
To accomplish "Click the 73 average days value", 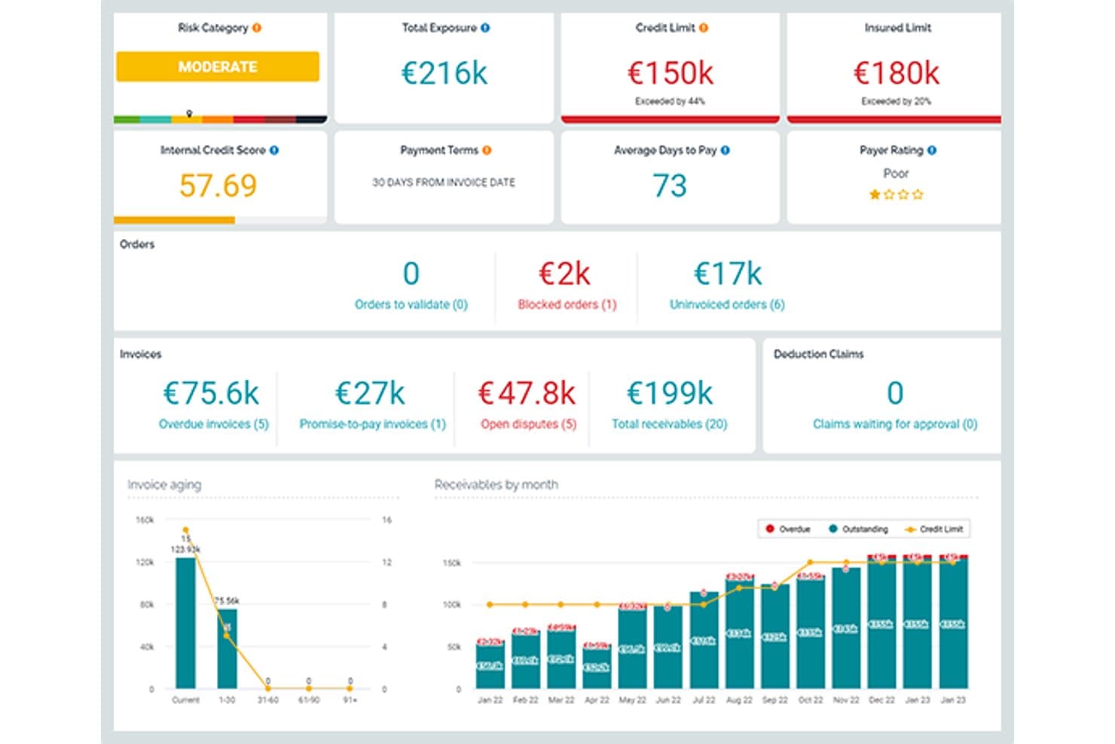I will (670, 185).
